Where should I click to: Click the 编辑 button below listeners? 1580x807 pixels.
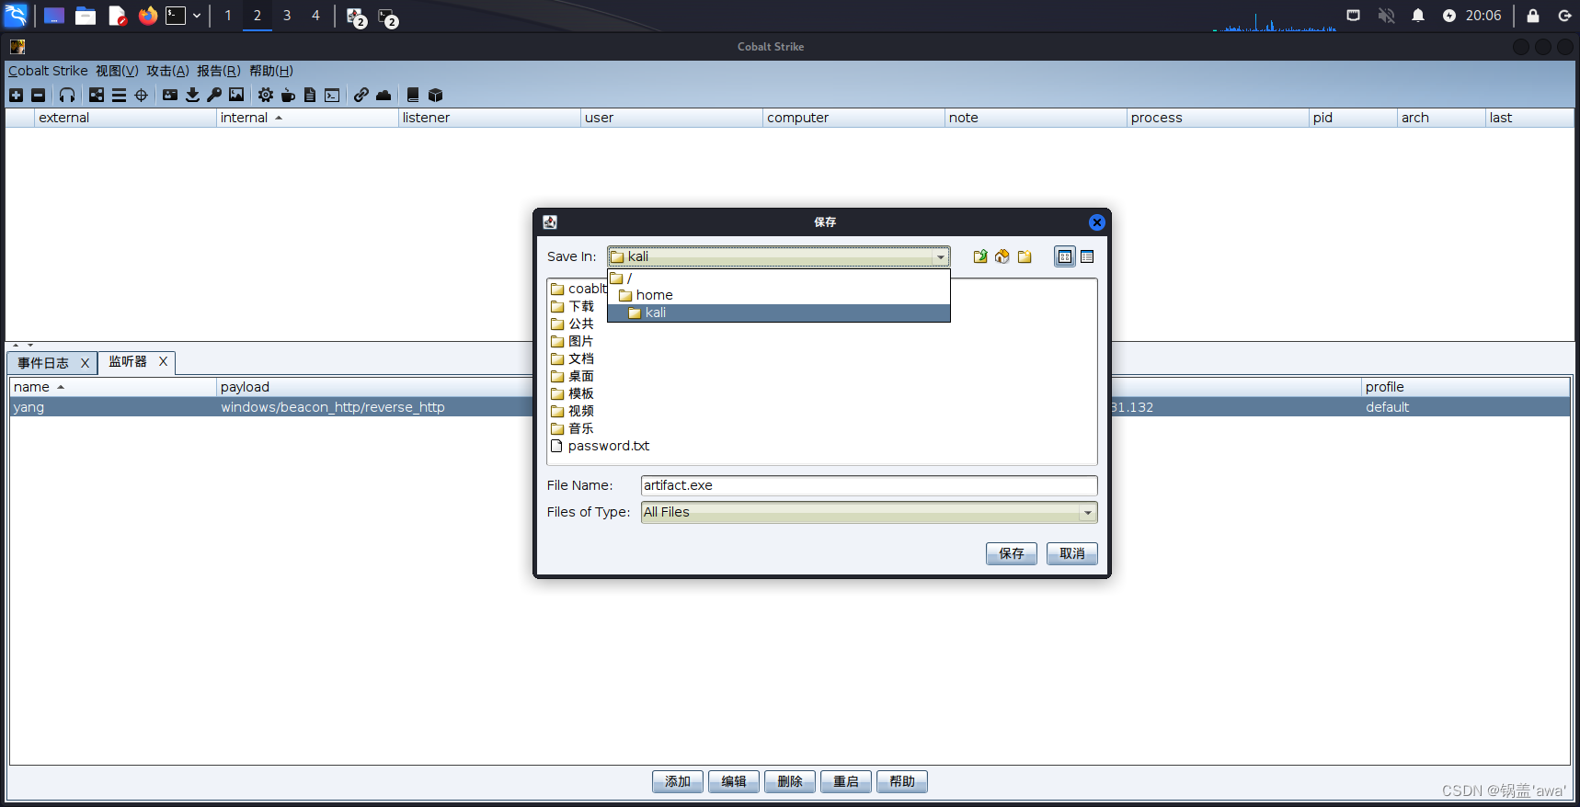(734, 781)
